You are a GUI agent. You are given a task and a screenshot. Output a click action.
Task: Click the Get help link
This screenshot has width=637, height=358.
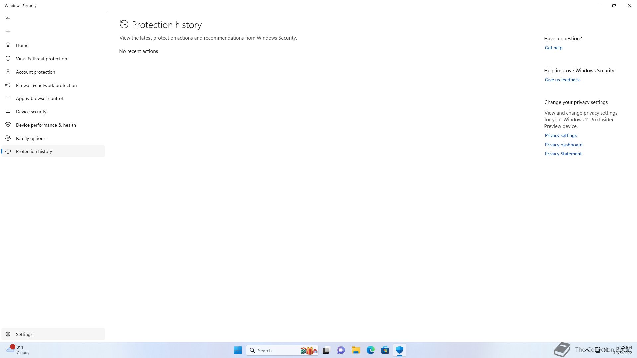coord(553,48)
